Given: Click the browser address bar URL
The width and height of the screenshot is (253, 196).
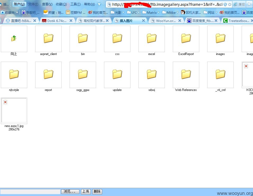Looking at the screenshot, I should coord(167,4).
